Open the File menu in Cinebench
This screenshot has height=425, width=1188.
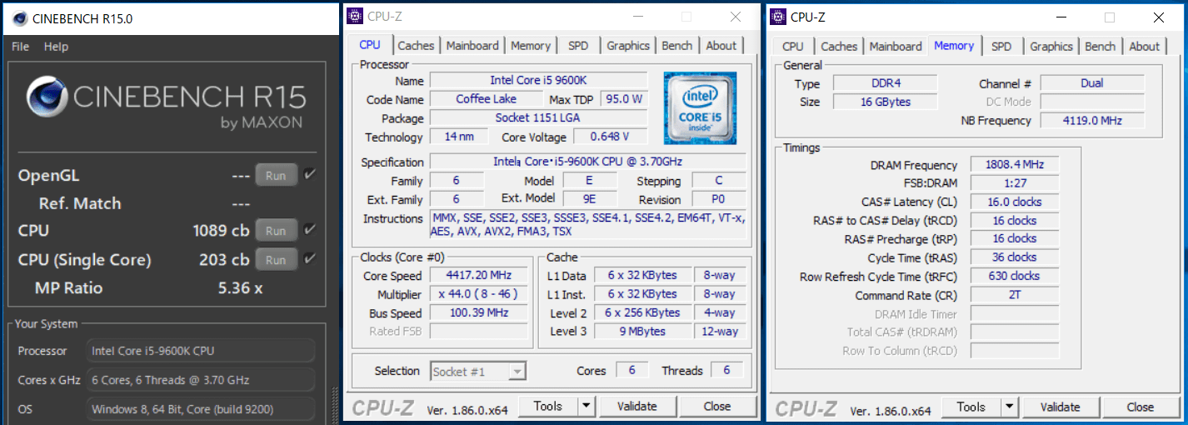21,47
